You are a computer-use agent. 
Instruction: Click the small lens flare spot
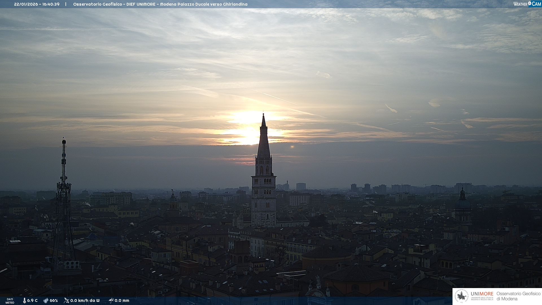tap(292, 147)
